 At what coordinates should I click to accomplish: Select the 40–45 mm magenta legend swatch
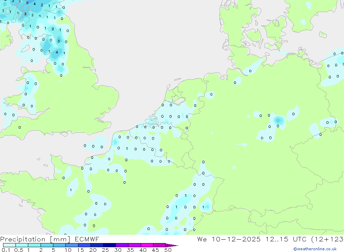point(147,245)
